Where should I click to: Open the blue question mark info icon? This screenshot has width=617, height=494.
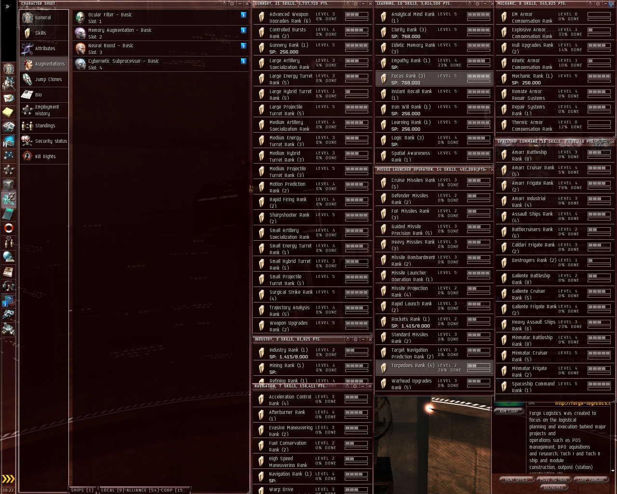click(9, 301)
